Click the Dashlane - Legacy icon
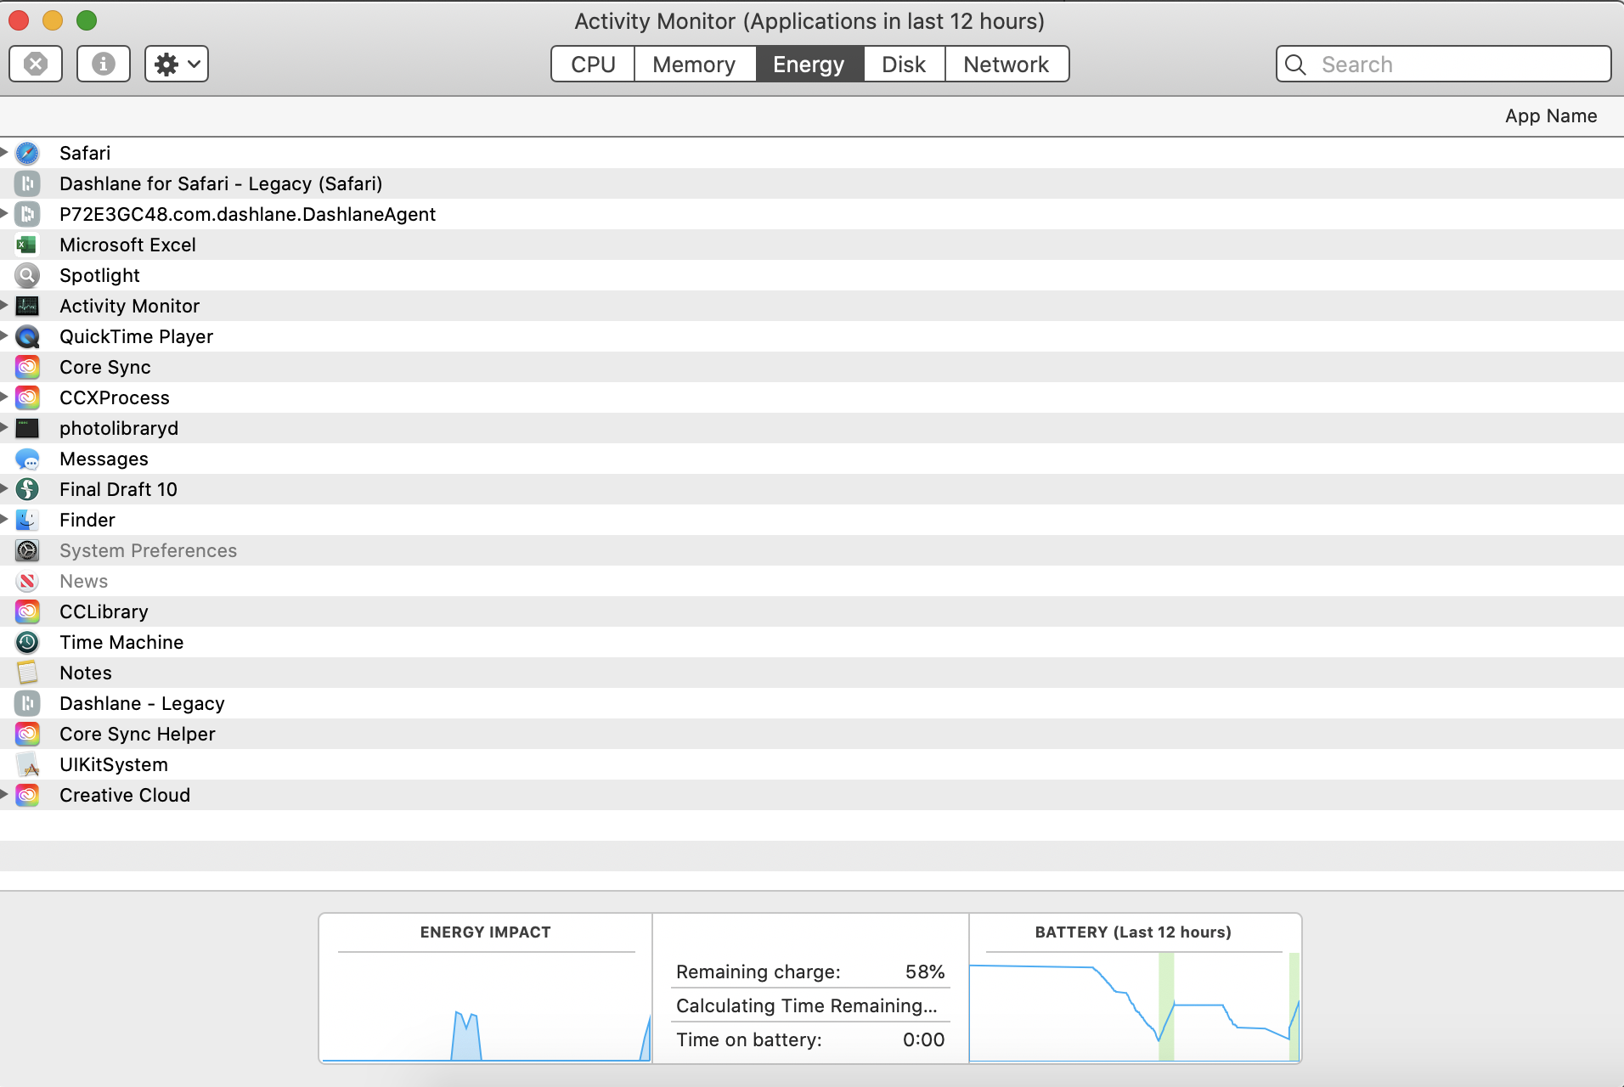Image resolution: width=1624 pixels, height=1087 pixels. [x=27, y=703]
